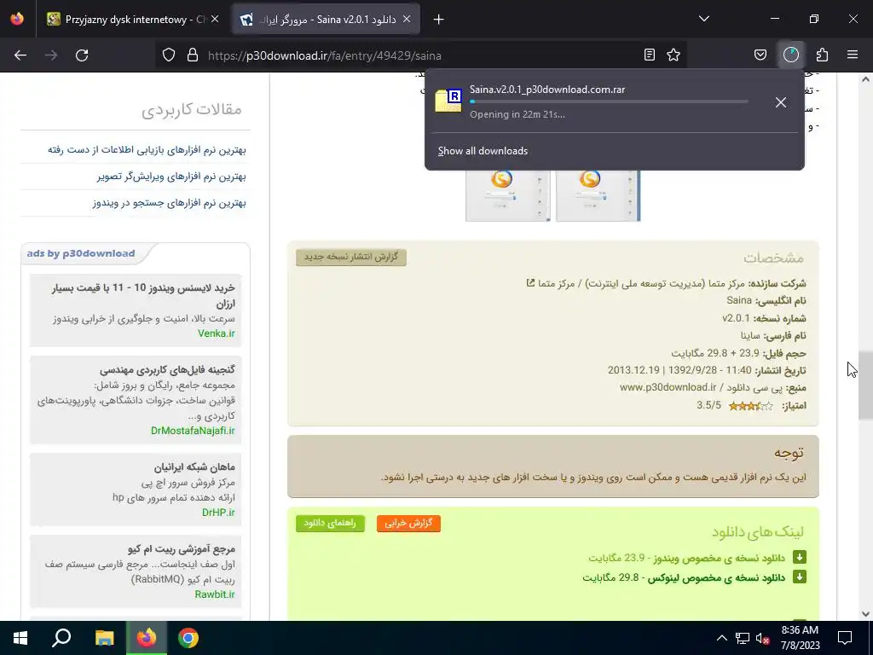Cancel the Saina rar download

click(781, 102)
